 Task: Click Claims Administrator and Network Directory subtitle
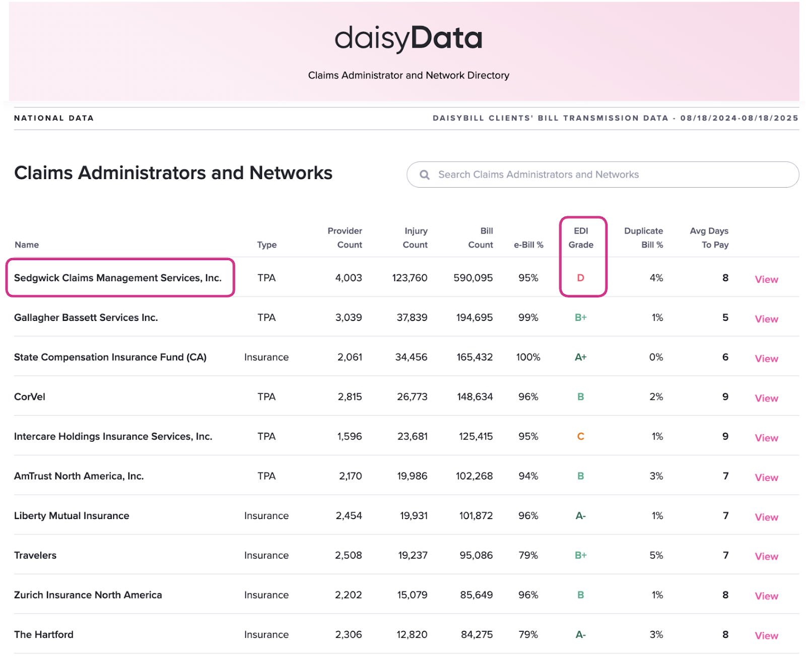[x=409, y=75]
